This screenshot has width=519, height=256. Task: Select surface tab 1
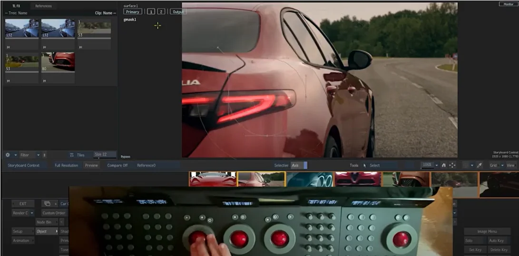[x=151, y=11]
